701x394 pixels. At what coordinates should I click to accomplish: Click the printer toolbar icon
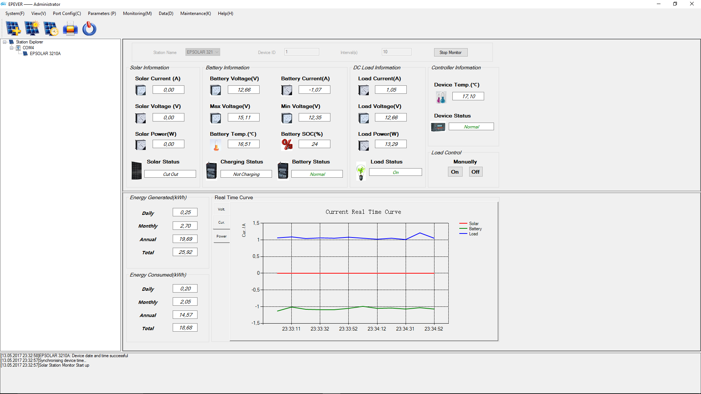(70, 28)
